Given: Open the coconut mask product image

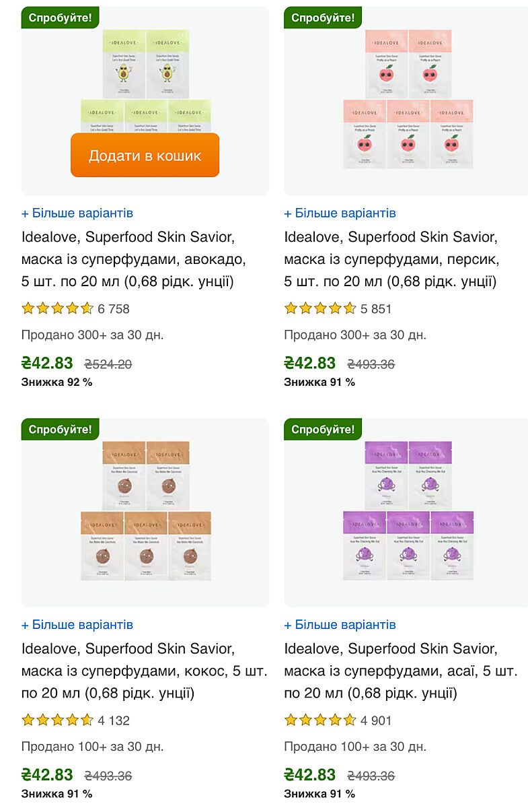Looking at the screenshot, I should 145,512.
